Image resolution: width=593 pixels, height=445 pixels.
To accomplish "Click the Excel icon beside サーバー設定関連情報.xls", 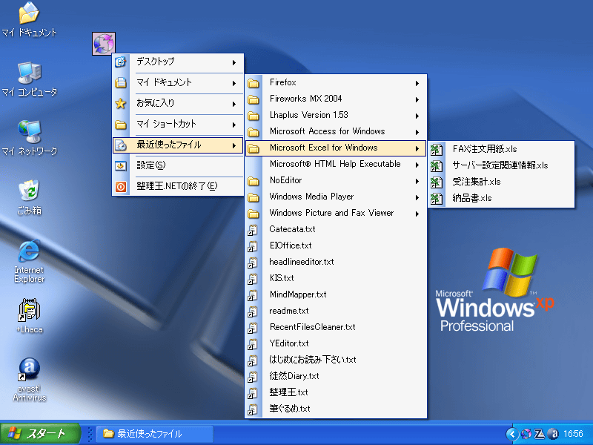I will click(437, 165).
